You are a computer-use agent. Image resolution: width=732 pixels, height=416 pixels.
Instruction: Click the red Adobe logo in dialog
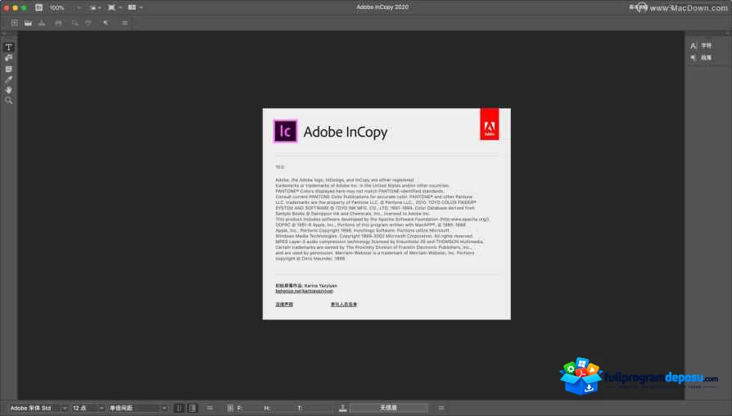click(x=490, y=124)
